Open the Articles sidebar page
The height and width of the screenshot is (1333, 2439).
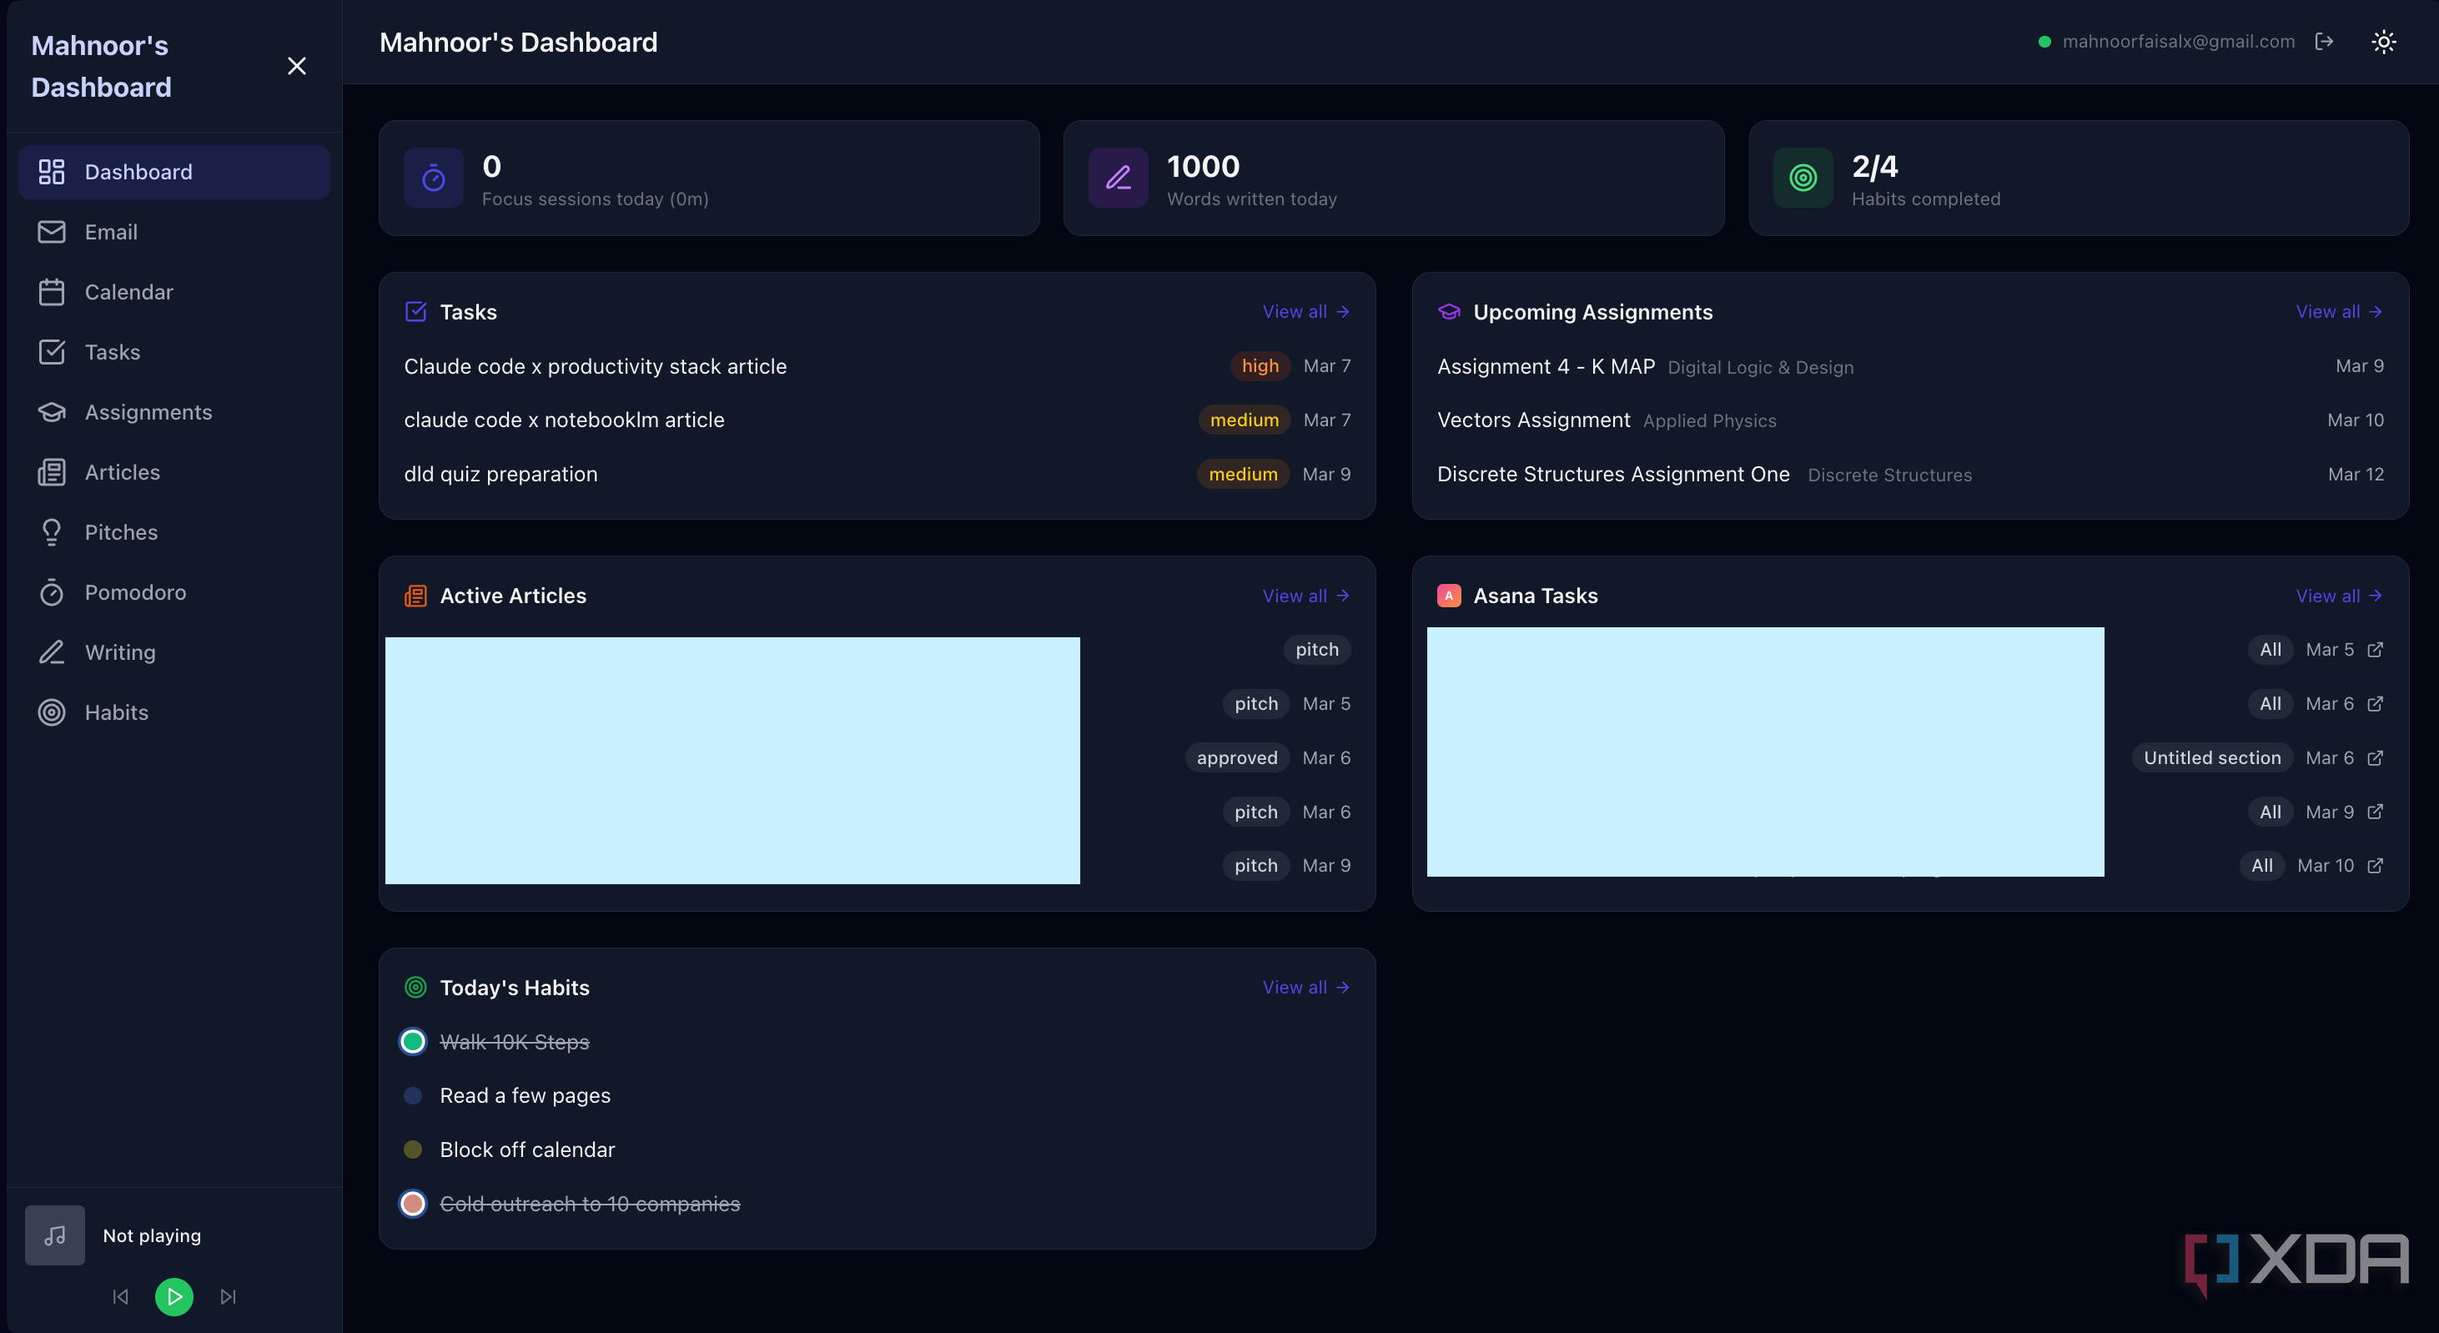pos(174,471)
